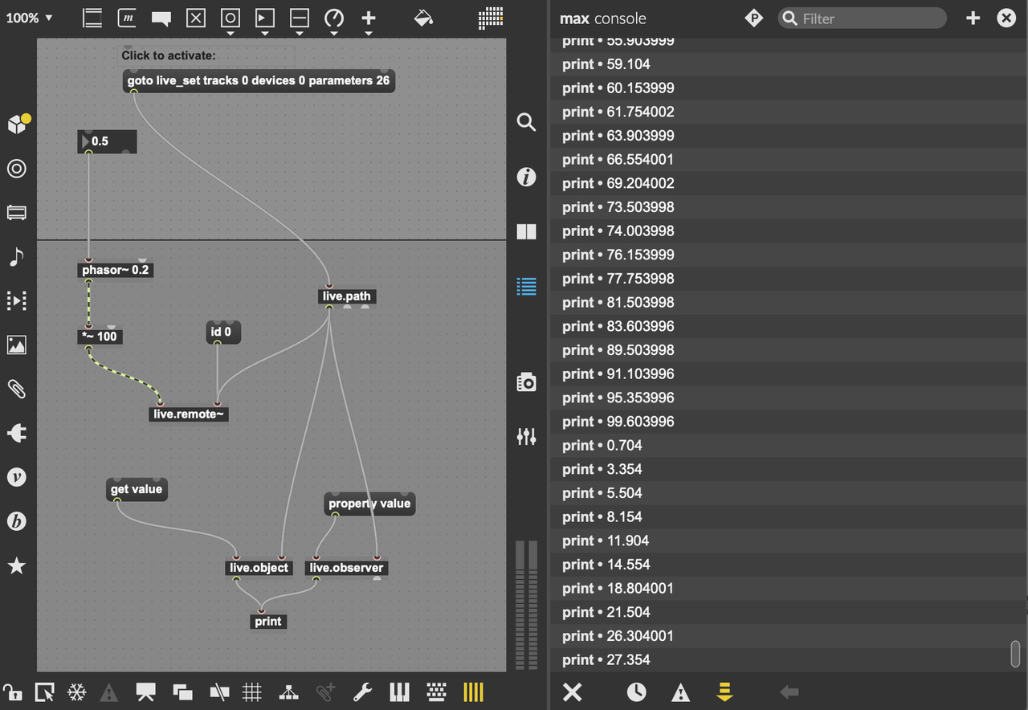Open the BEAP modules icon

pos(16,521)
